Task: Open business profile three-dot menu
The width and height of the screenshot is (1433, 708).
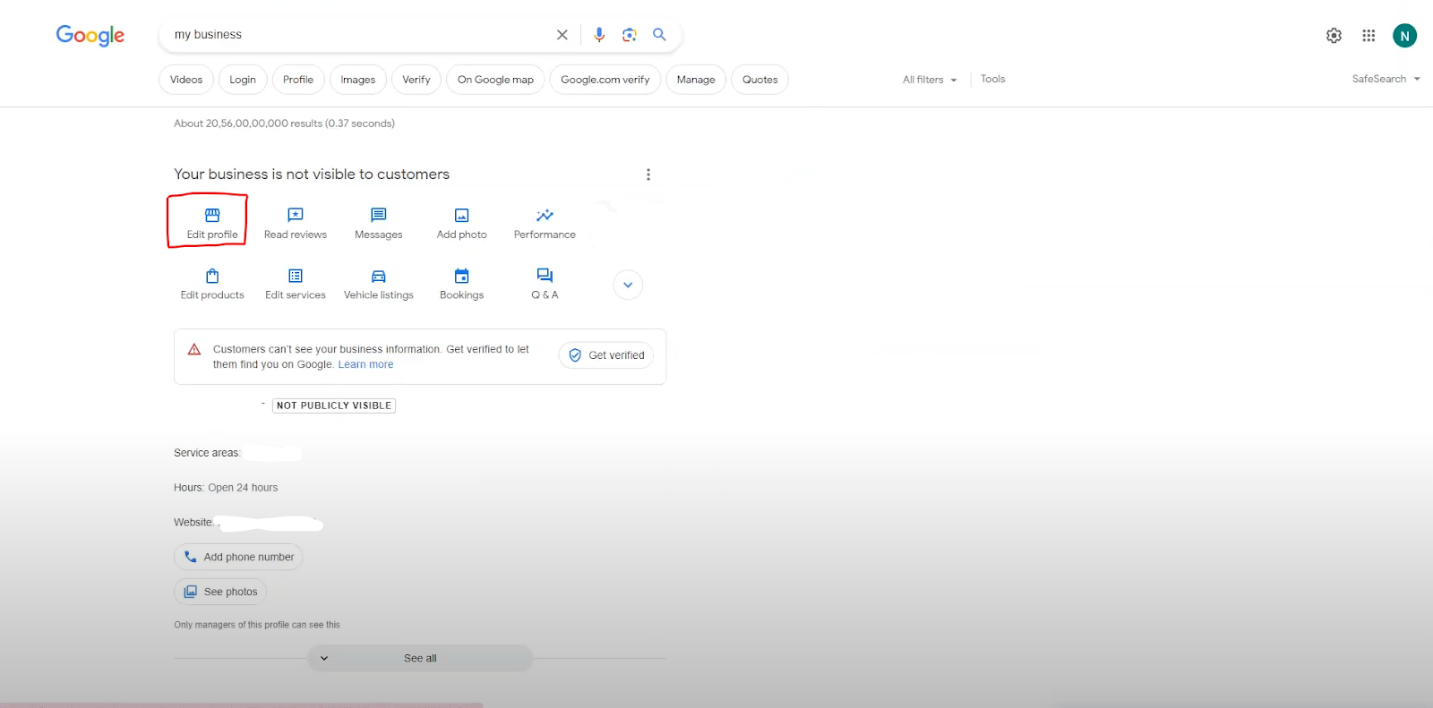Action: [x=648, y=175]
